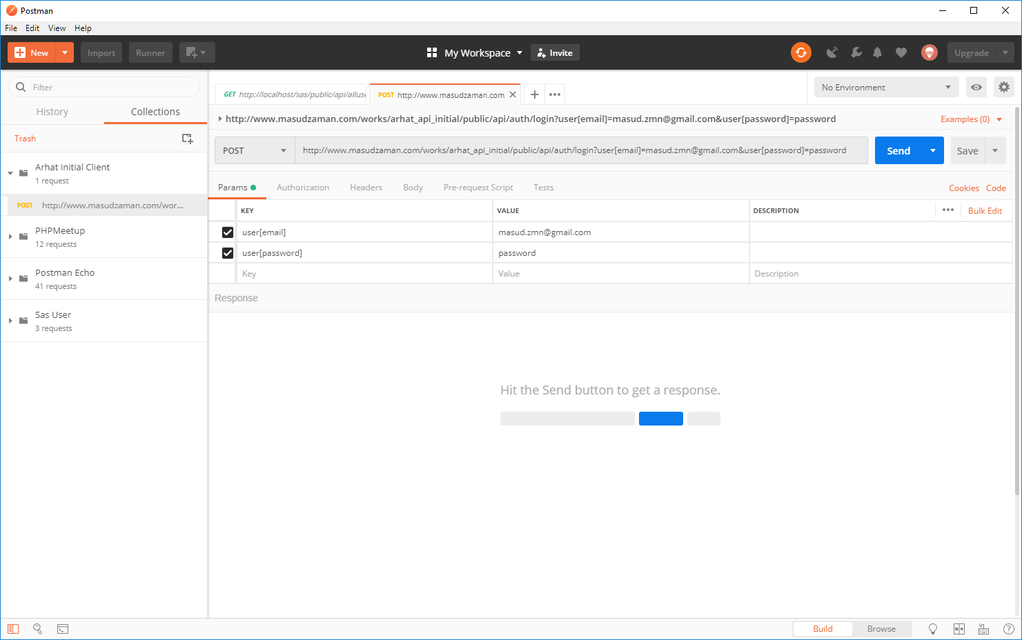This screenshot has width=1022, height=640.
Task: Click the find and replace magnifier icon
Action: [x=38, y=629]
